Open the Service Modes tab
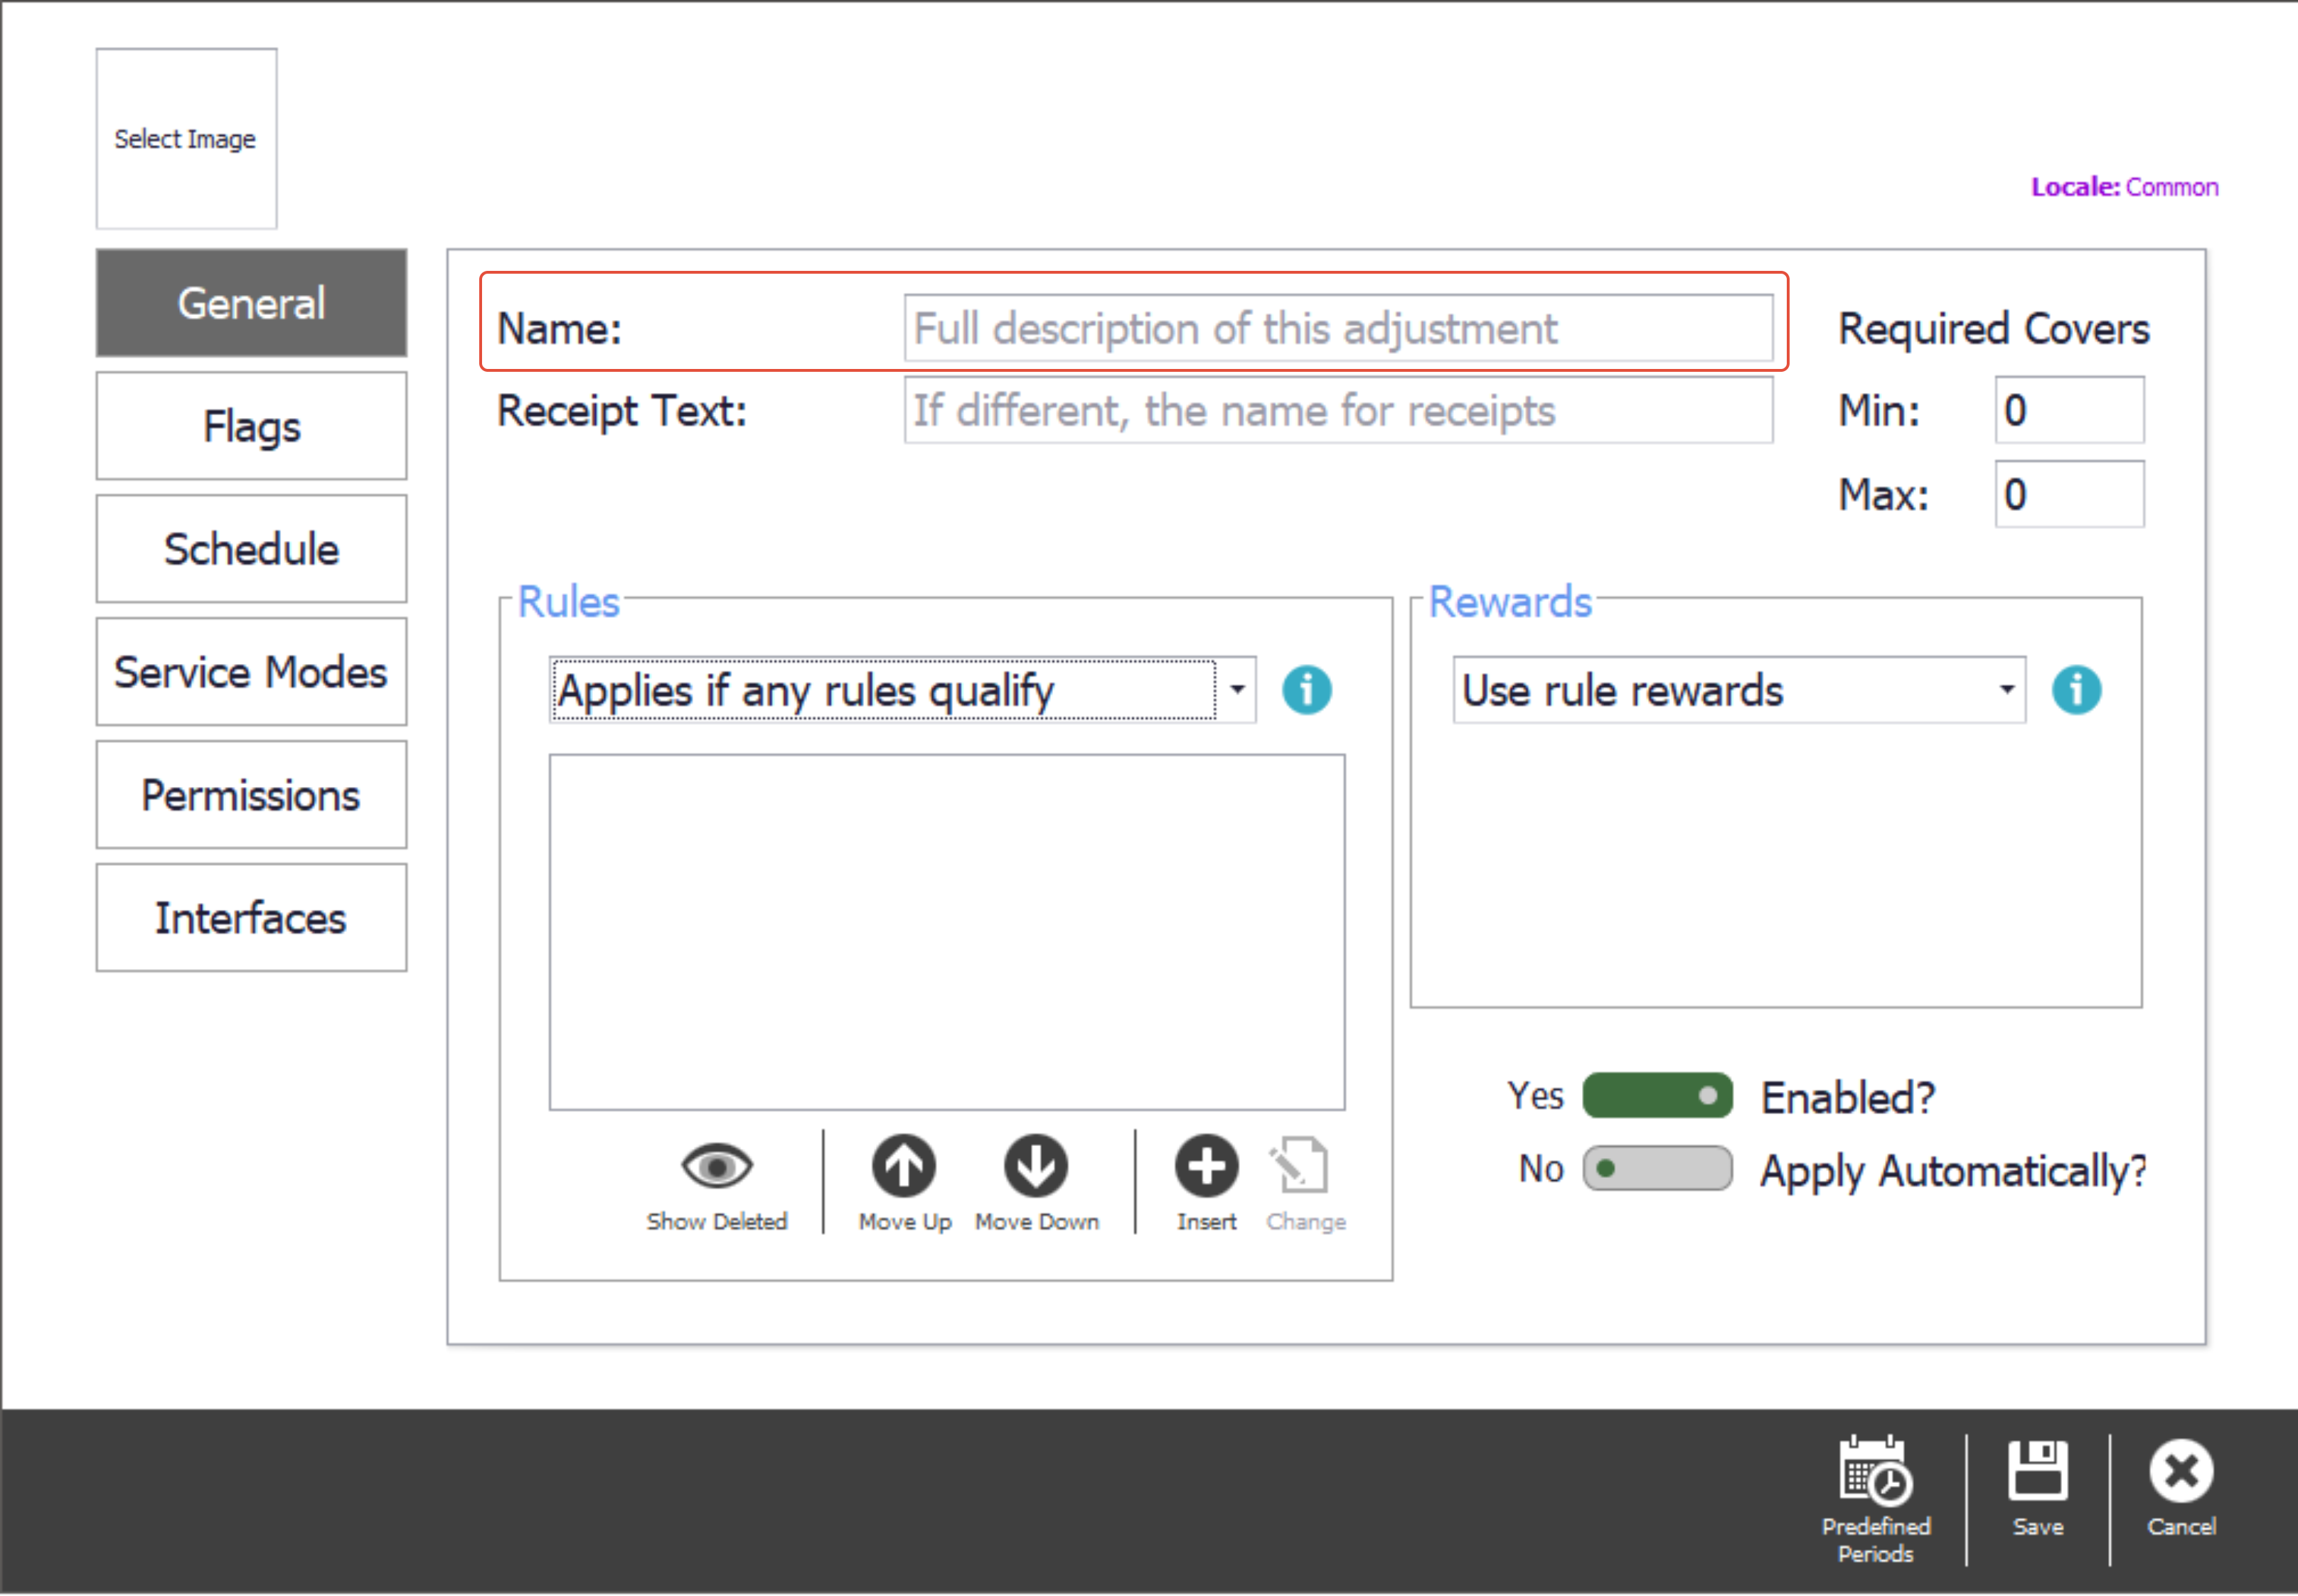 tap(252, 672)
